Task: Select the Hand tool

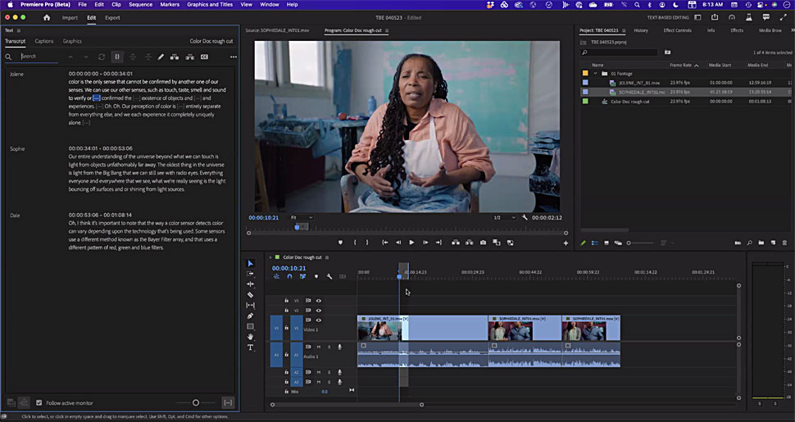Action: (251, 337)
